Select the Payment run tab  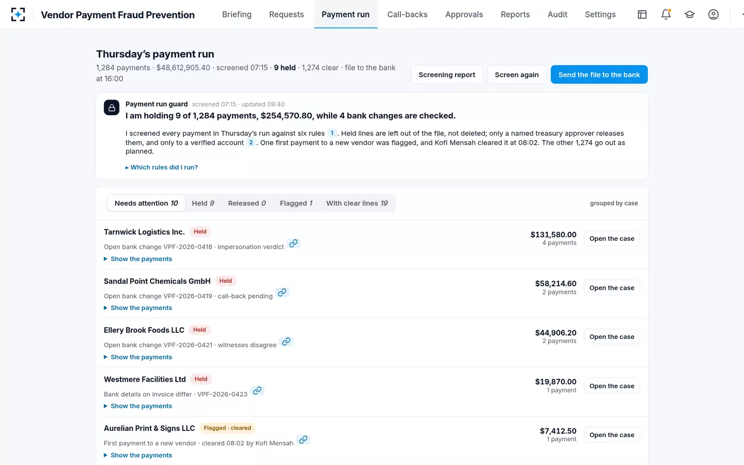point(346,14)
